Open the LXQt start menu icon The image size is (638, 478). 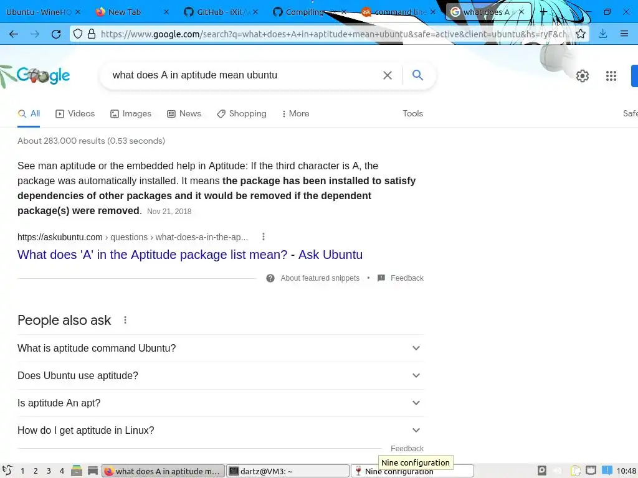[7, 471]
